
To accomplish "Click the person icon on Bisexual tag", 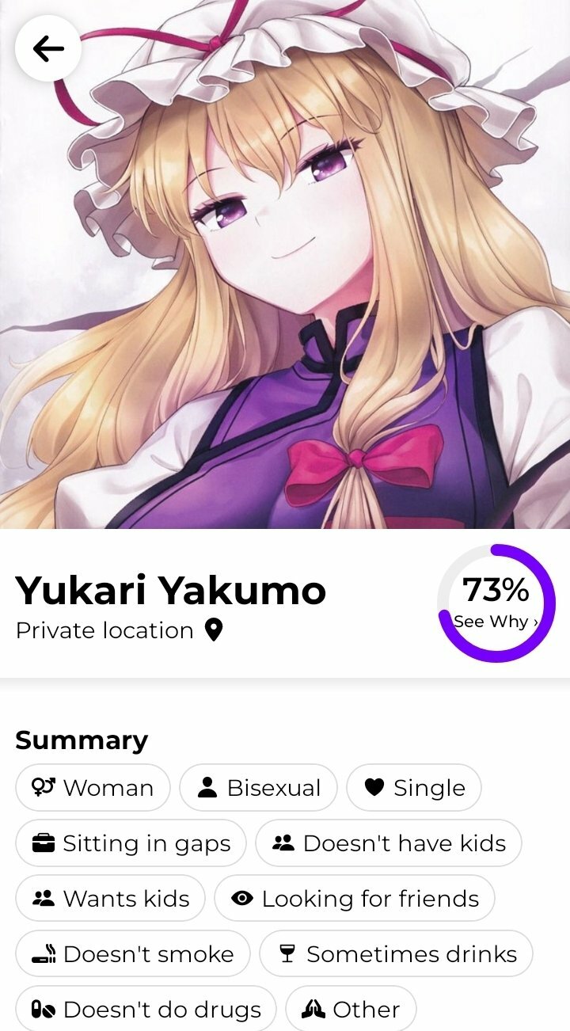I will point(207,787).
